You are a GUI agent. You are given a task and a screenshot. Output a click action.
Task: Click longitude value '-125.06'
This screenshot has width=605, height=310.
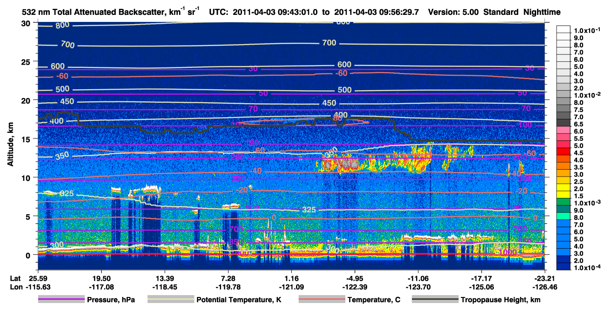click(481, 286)
